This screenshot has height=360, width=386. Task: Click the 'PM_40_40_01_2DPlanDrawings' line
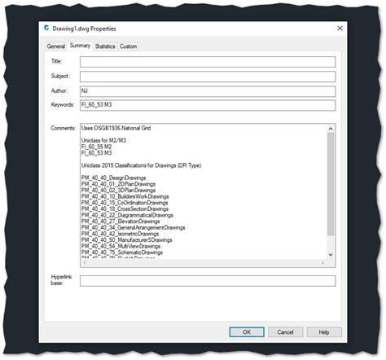[118, 184]
